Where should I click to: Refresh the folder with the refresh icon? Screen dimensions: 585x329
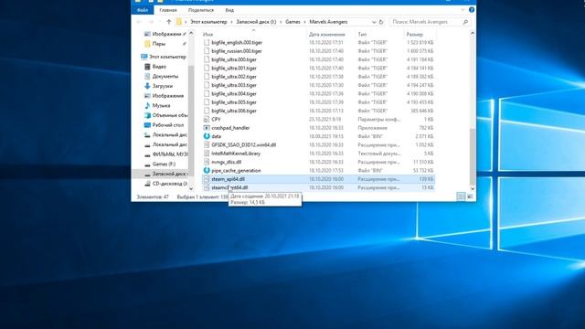381,22
